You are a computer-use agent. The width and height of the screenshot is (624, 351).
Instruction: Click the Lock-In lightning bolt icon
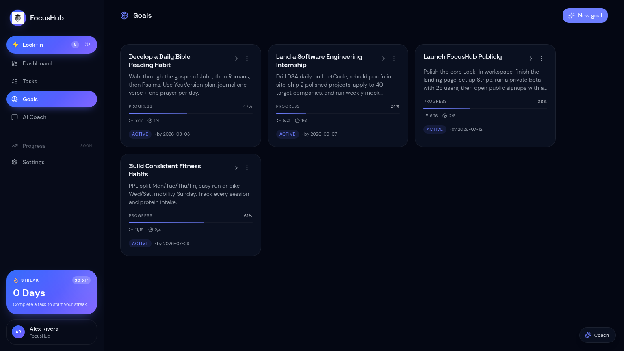pos(15,45)
